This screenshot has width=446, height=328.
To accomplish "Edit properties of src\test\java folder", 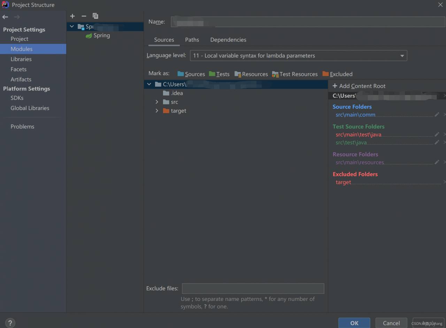I will pos(437,142).
